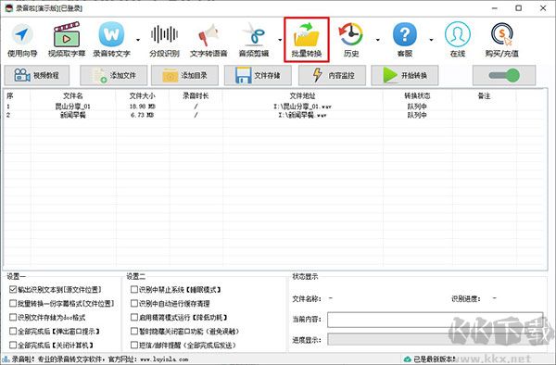Check 全部完成后【弹出窗口提示】

point(13,331)
